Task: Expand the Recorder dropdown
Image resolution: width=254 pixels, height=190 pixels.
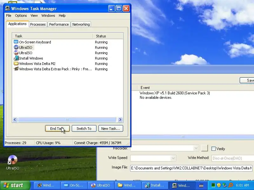Action: click(x=196, y=148)
